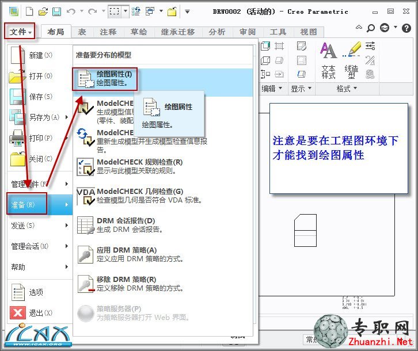Image resolution: width=418 pixels, height=351 pixels.
Task: Open dropdown next to Undo icon
Action: (82, 12)
